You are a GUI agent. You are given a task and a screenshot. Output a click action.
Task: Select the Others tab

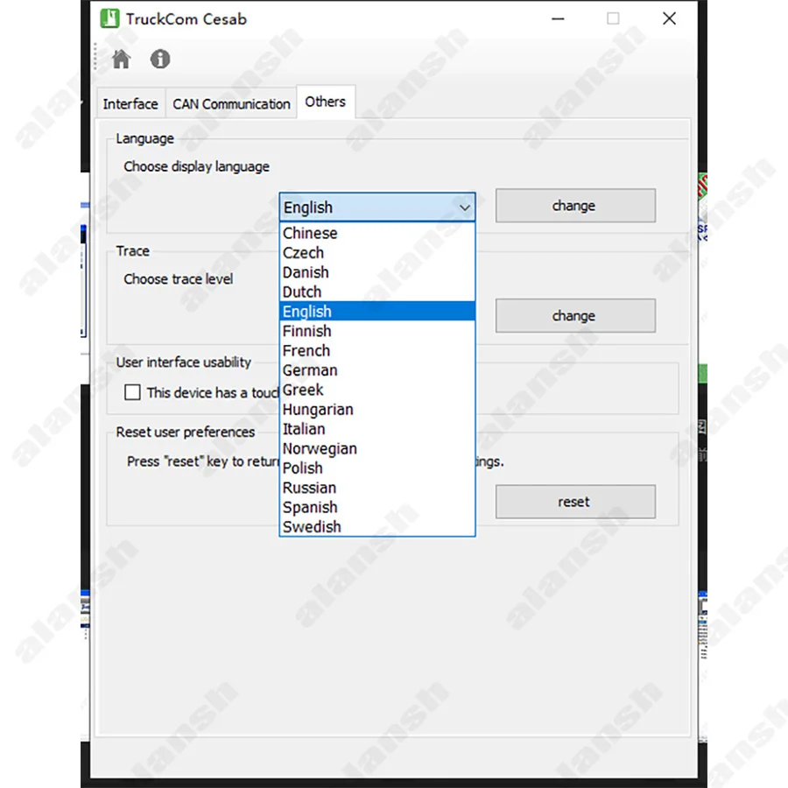tap(326, 102)
